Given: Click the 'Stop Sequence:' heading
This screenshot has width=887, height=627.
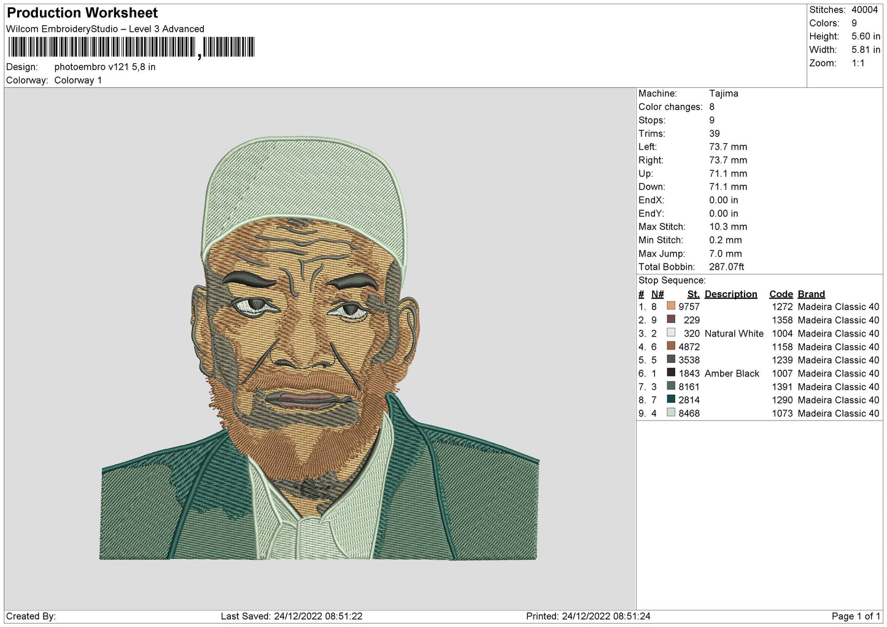Looking at the screenshot, I should 672,281.
